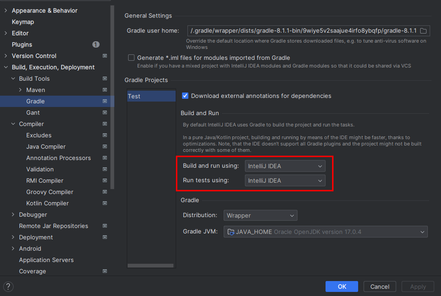The image size is (441, 296).
Task: Click project-level settings icon next to Groovy Compiler
Action: point(105,192)
